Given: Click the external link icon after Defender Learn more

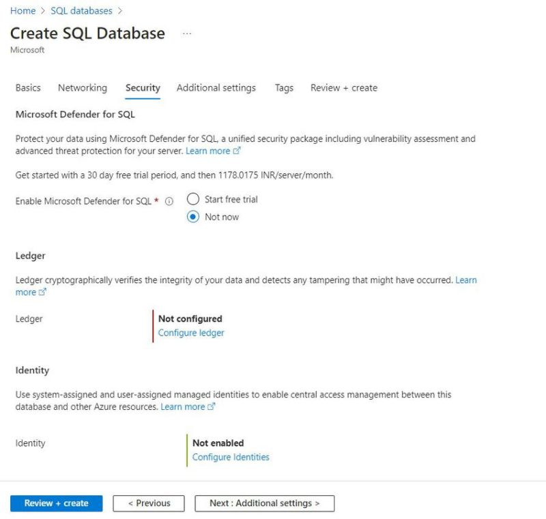Looking at the screenshot, I should click(238, 151).
